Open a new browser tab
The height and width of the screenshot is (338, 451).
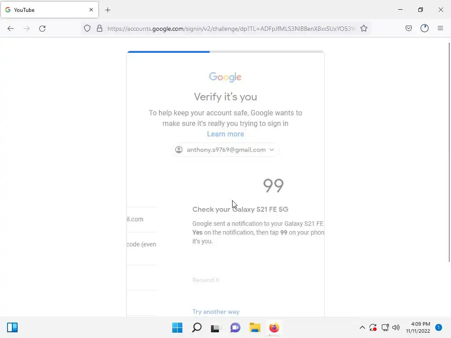pos(108,10)
